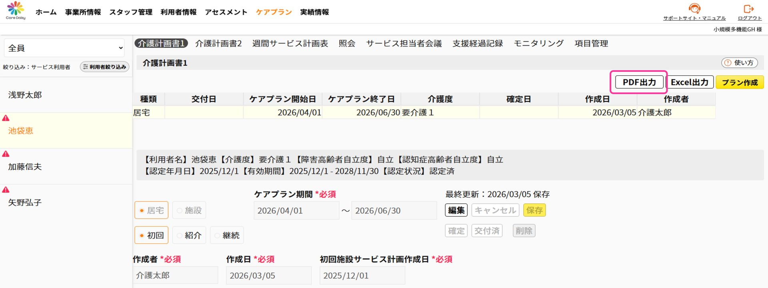
Task: Click the 作成者 input field
Action: 175,275
